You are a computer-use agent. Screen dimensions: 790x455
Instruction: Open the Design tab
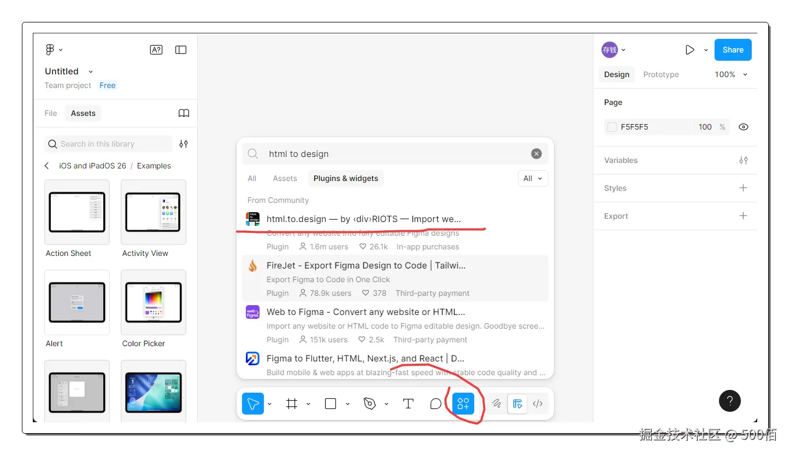tap(617, 74)
